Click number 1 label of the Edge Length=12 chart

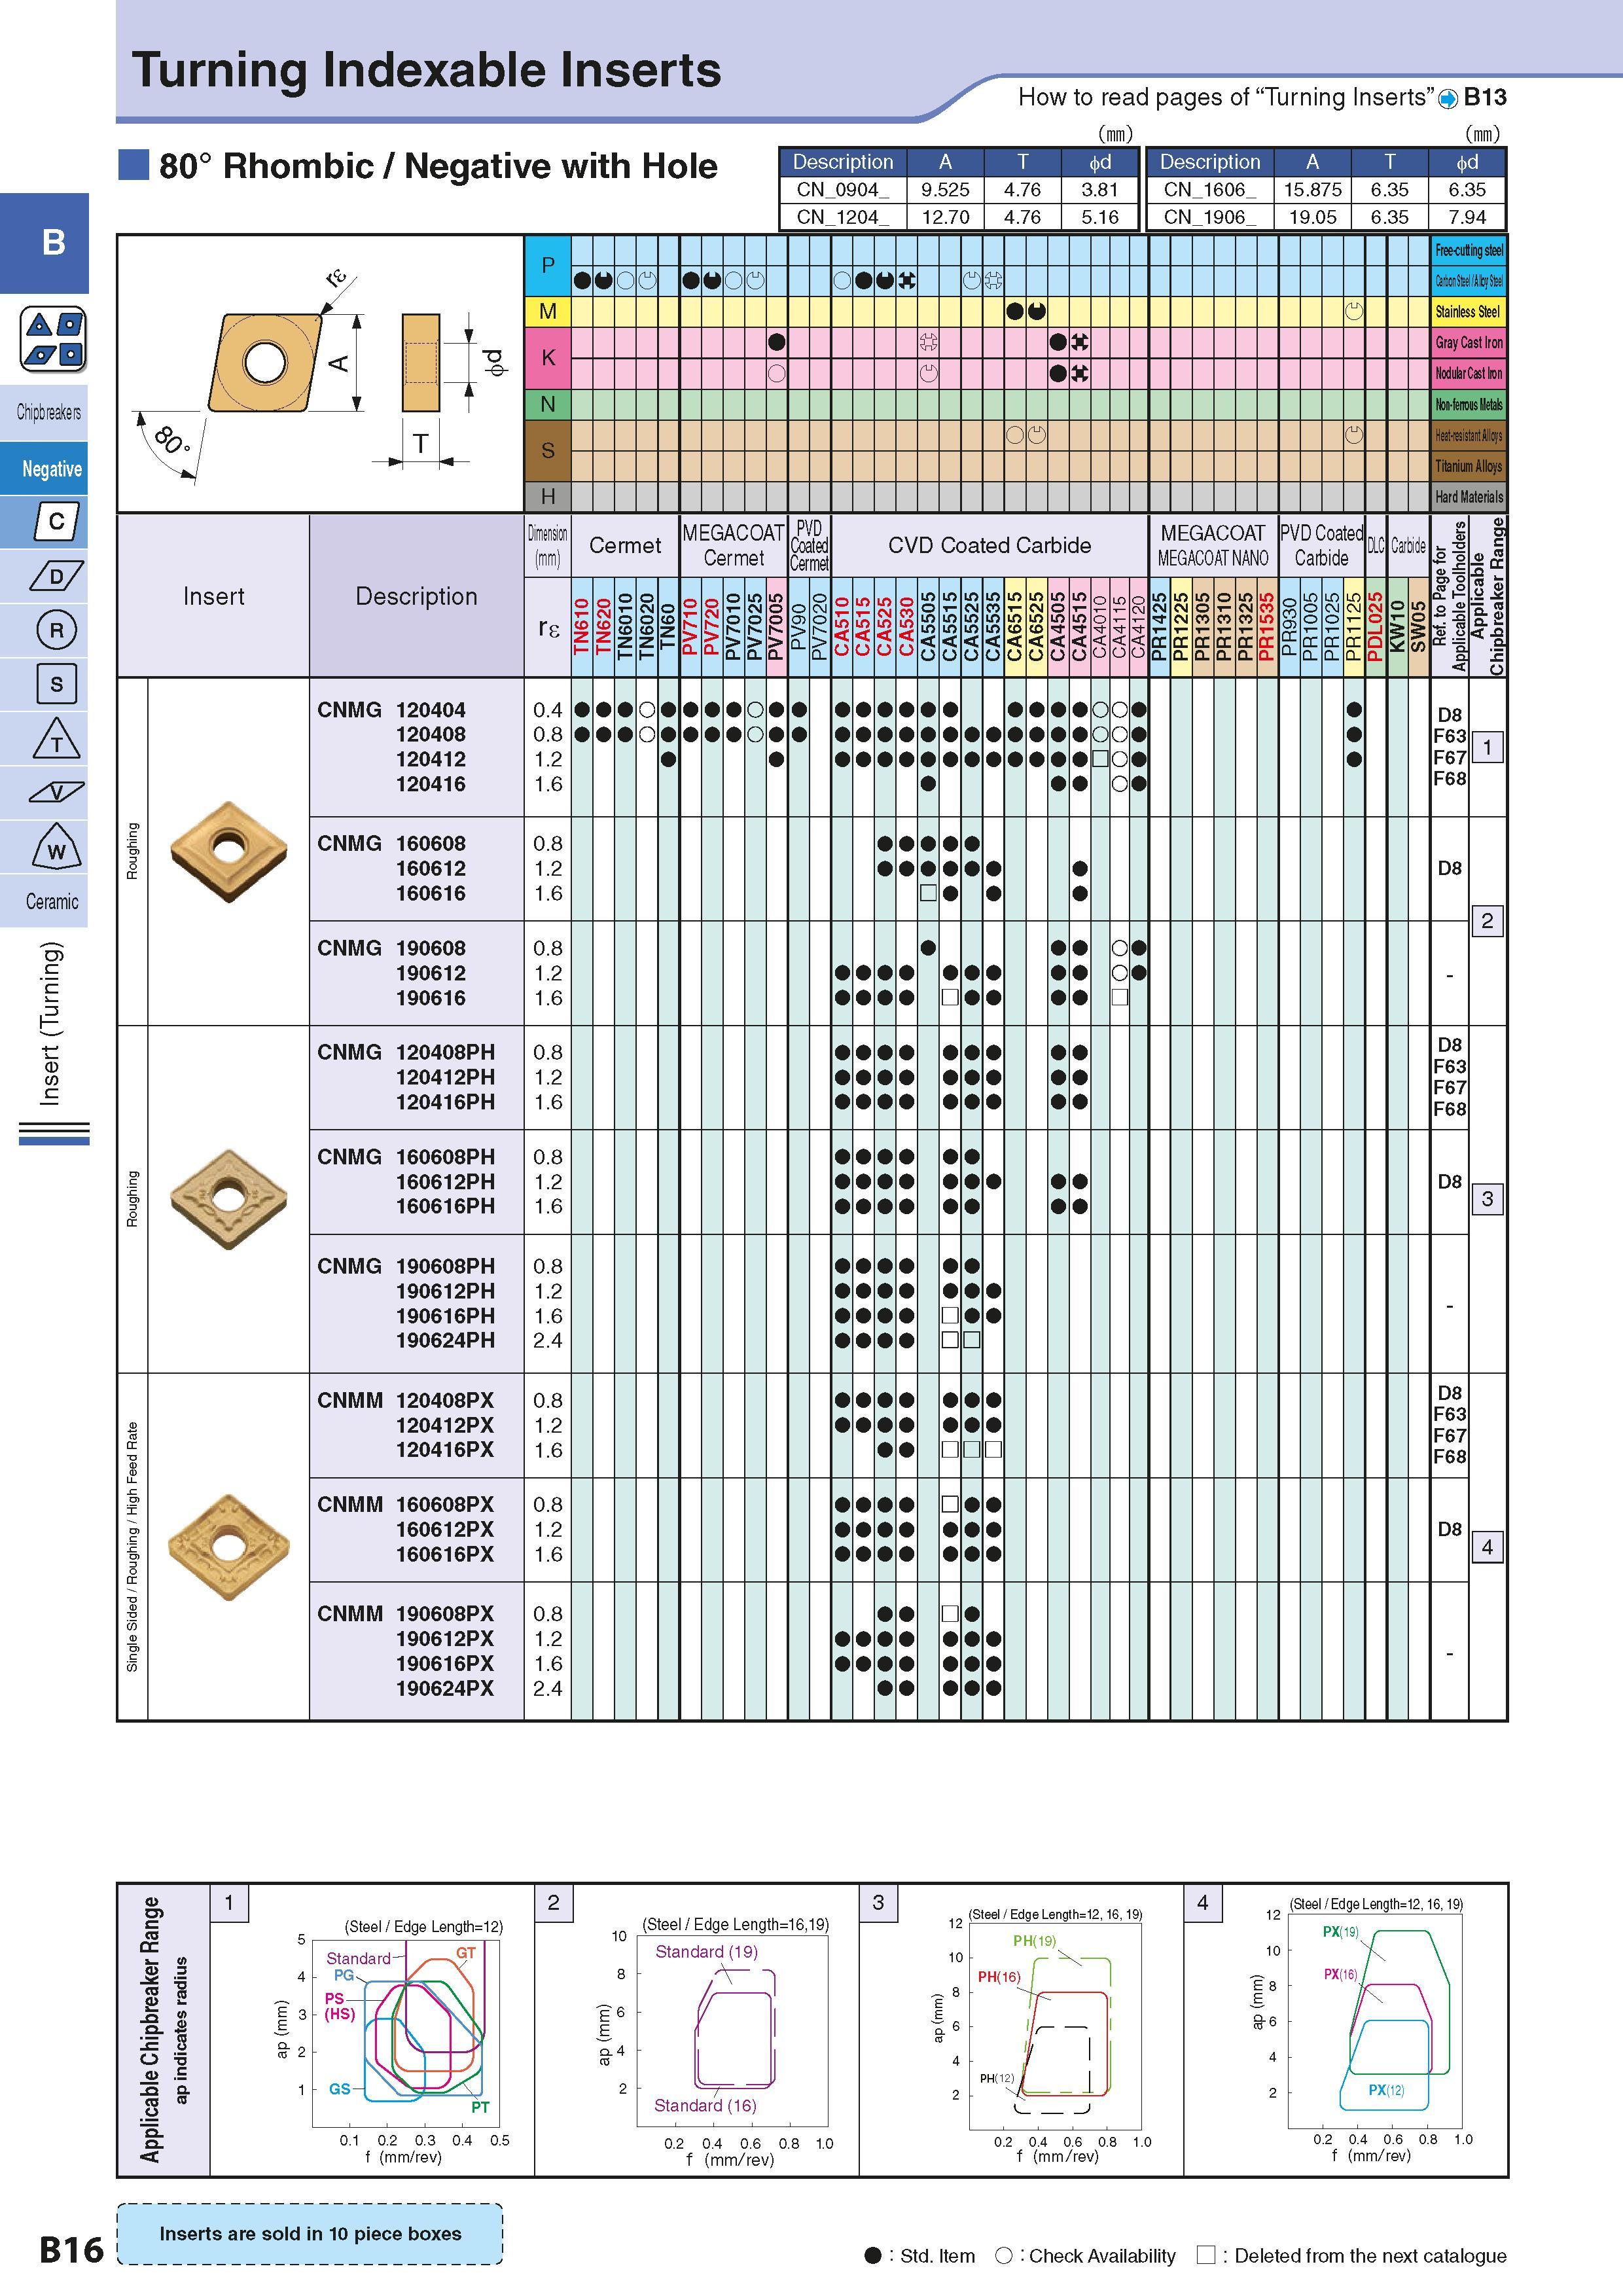pos(229,1902)
